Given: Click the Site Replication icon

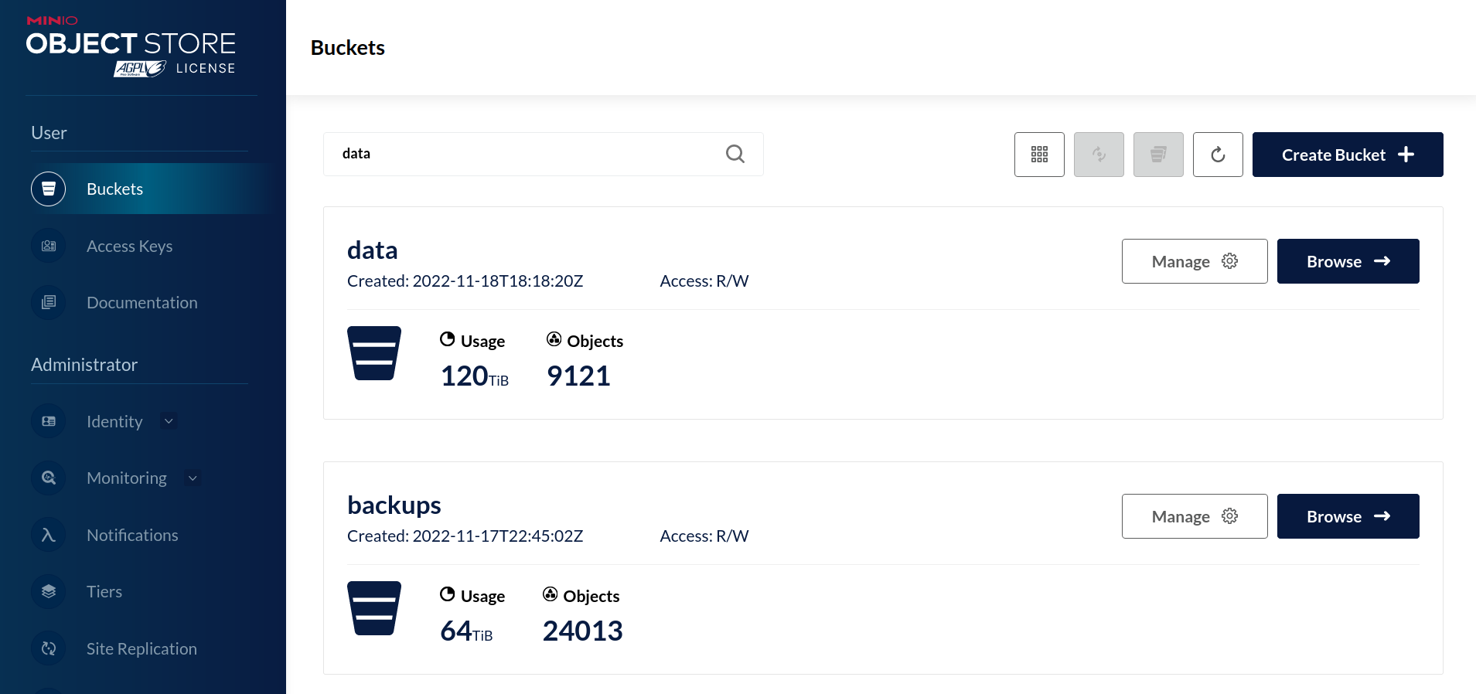Looking at the screenshot, I should [x=49, y=648].
